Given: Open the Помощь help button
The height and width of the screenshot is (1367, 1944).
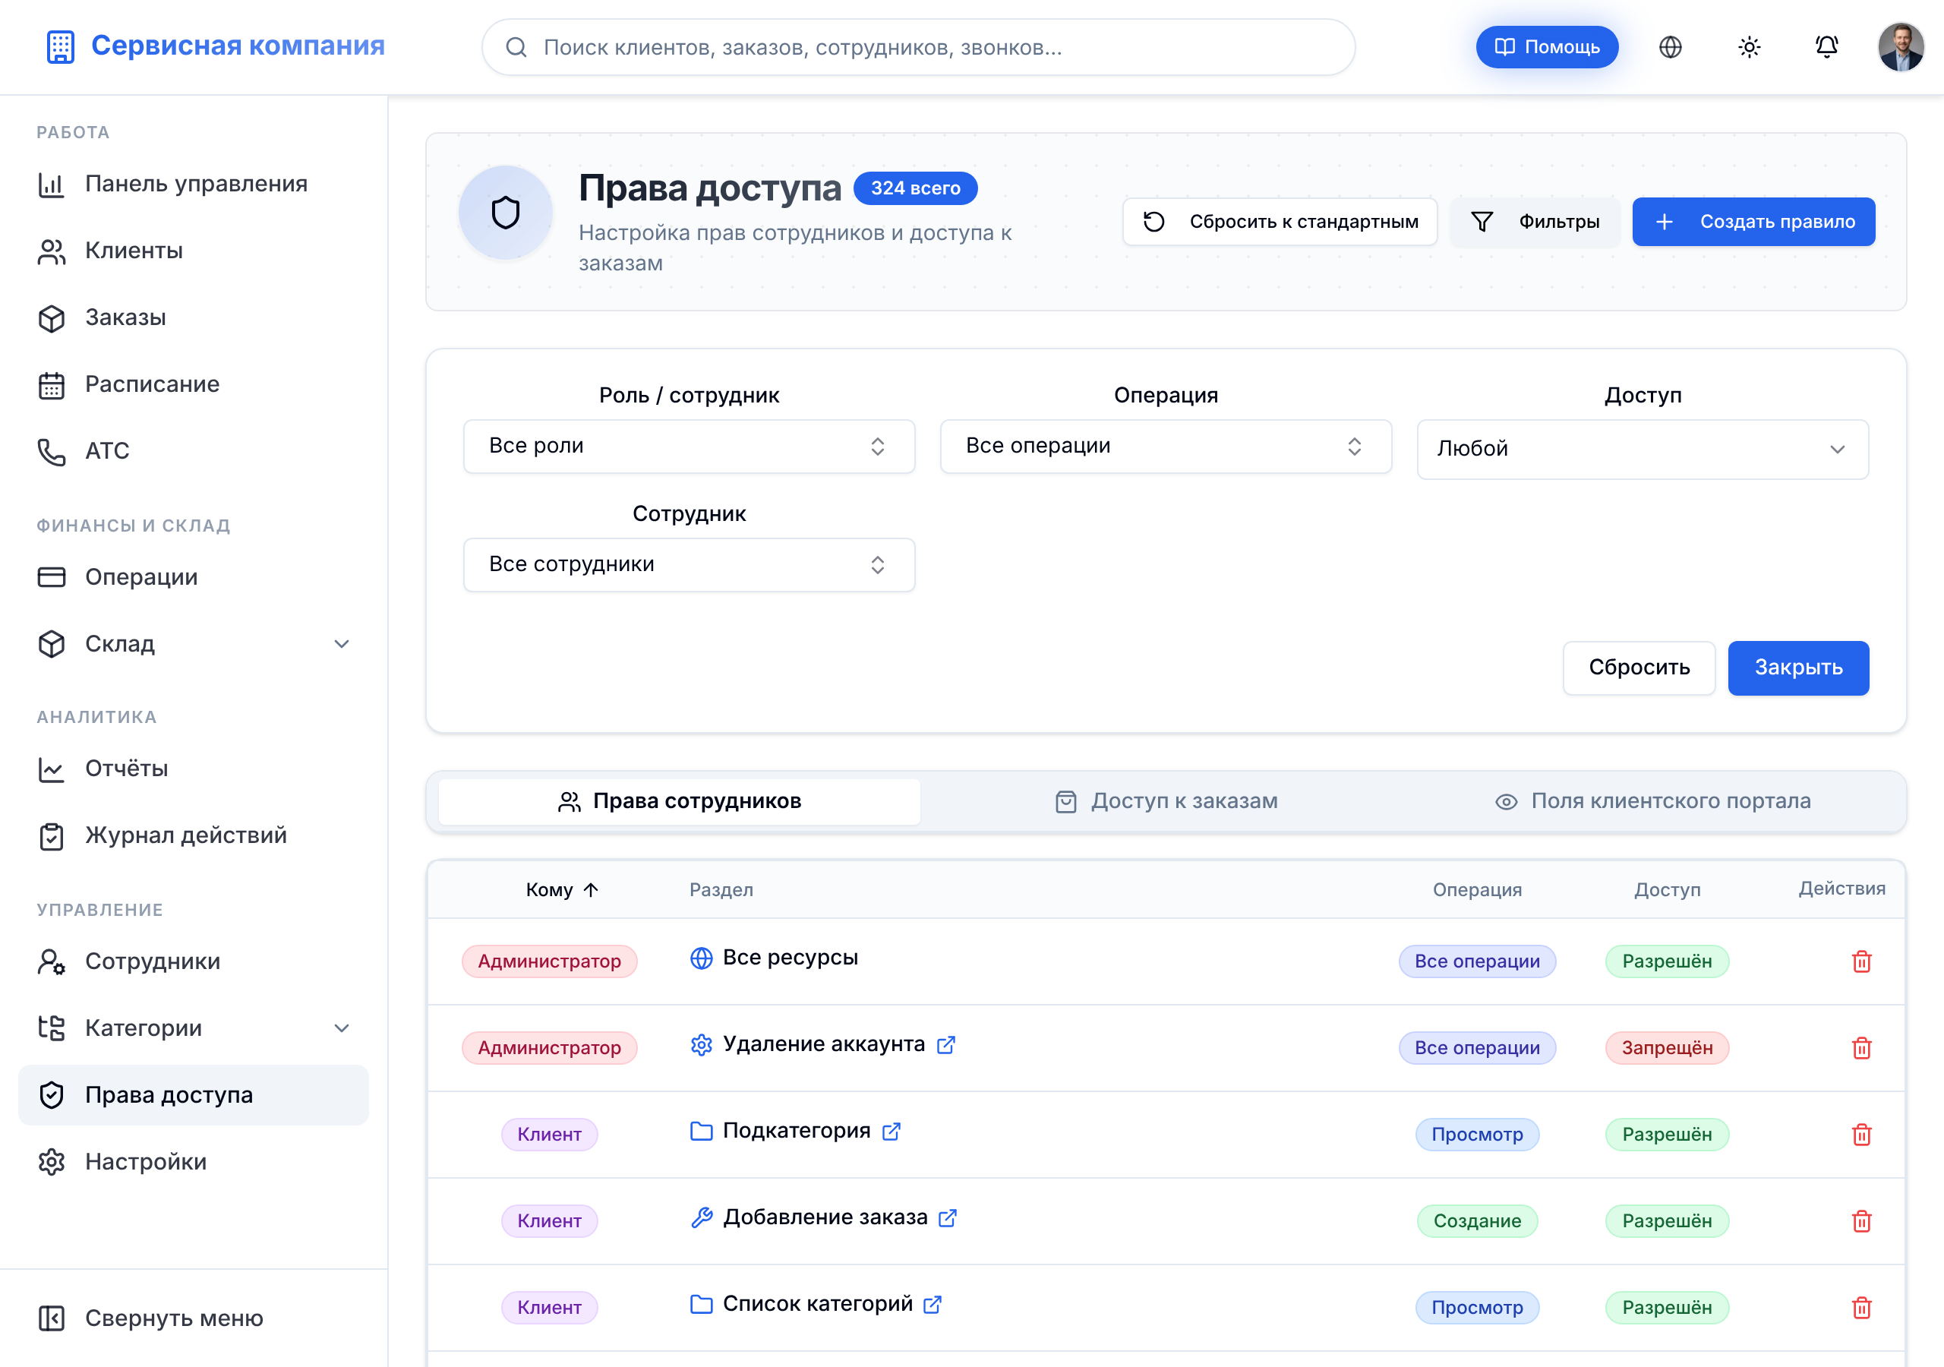Looking at the screenshot, I should pos(1546,47).
